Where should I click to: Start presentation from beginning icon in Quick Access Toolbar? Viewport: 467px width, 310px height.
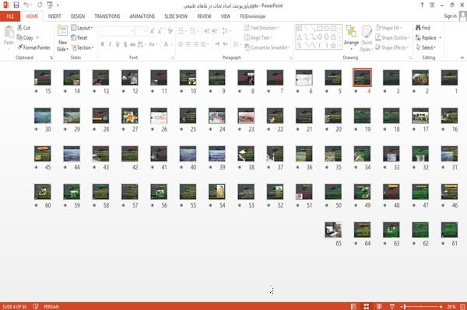(50, 5)
